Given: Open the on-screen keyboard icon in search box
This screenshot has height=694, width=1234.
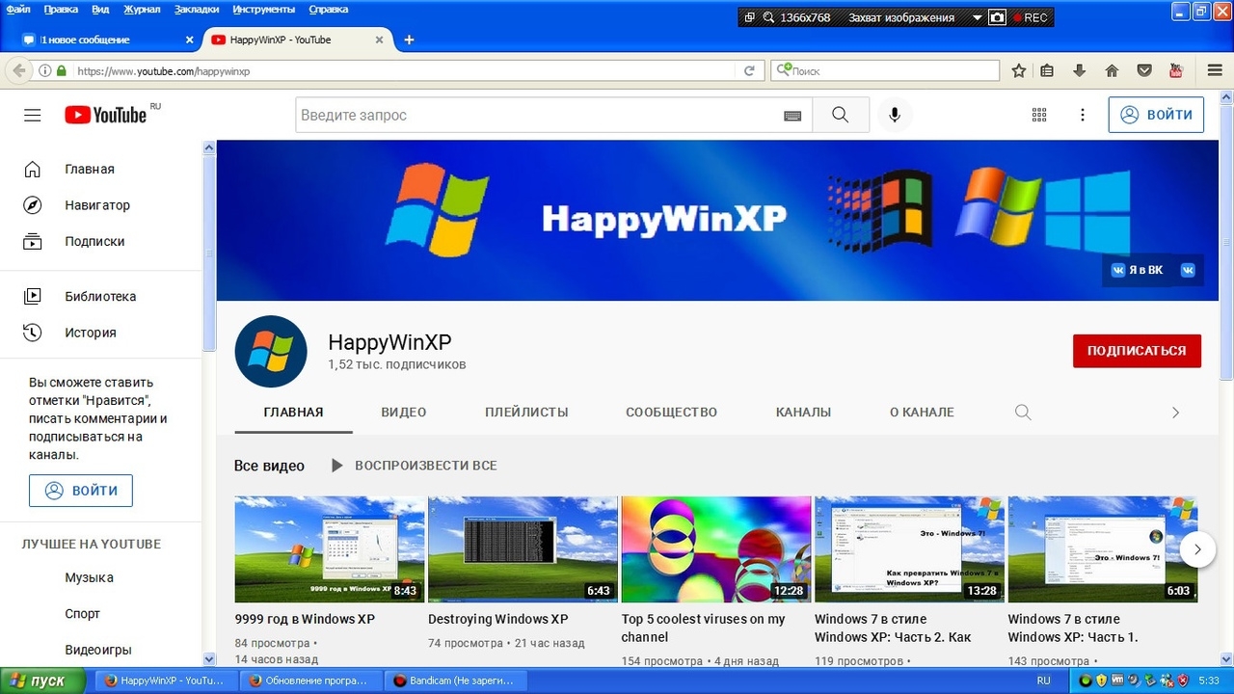Looking at the screenshot, I should (792, 116).
